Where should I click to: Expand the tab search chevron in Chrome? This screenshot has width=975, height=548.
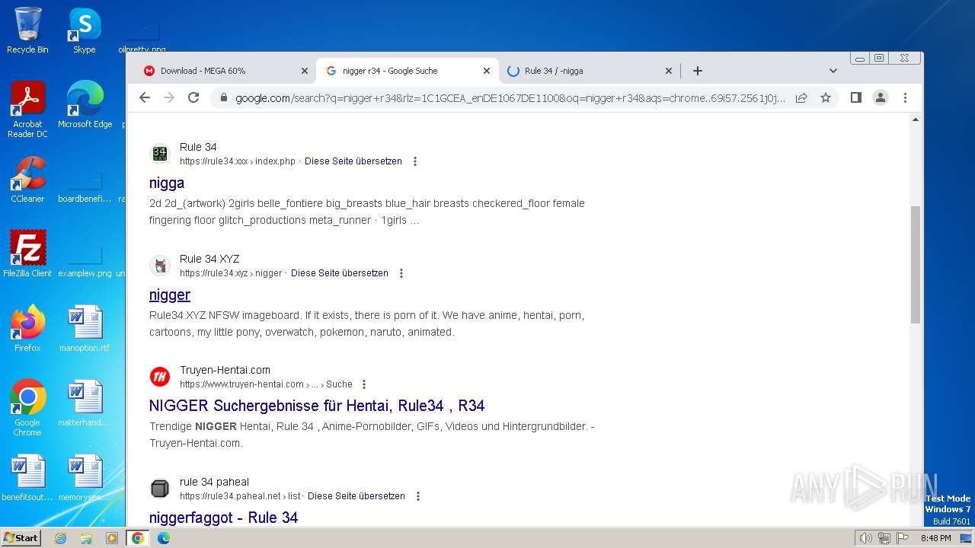(833, 71)
